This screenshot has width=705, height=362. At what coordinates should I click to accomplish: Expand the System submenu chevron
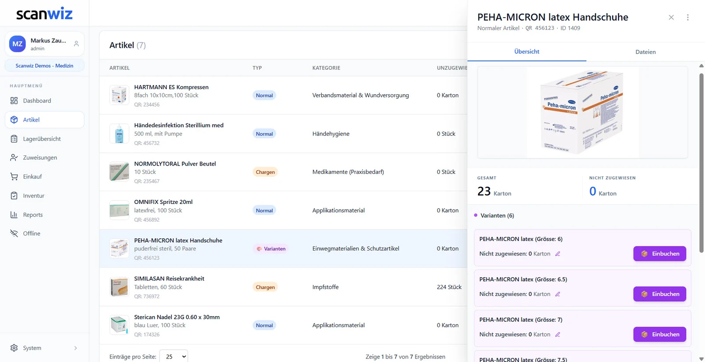pyautogui.click(x=76, y=348)
